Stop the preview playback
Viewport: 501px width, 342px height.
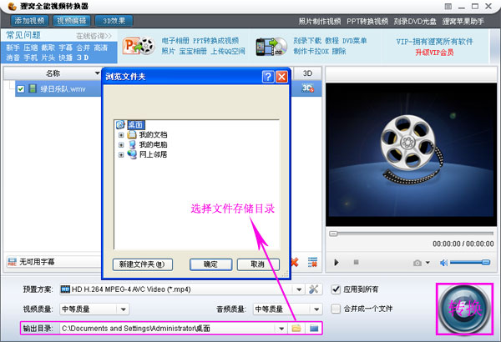(356, 263)
